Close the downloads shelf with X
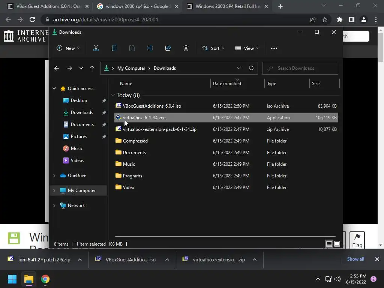 (x=377, y=259)
